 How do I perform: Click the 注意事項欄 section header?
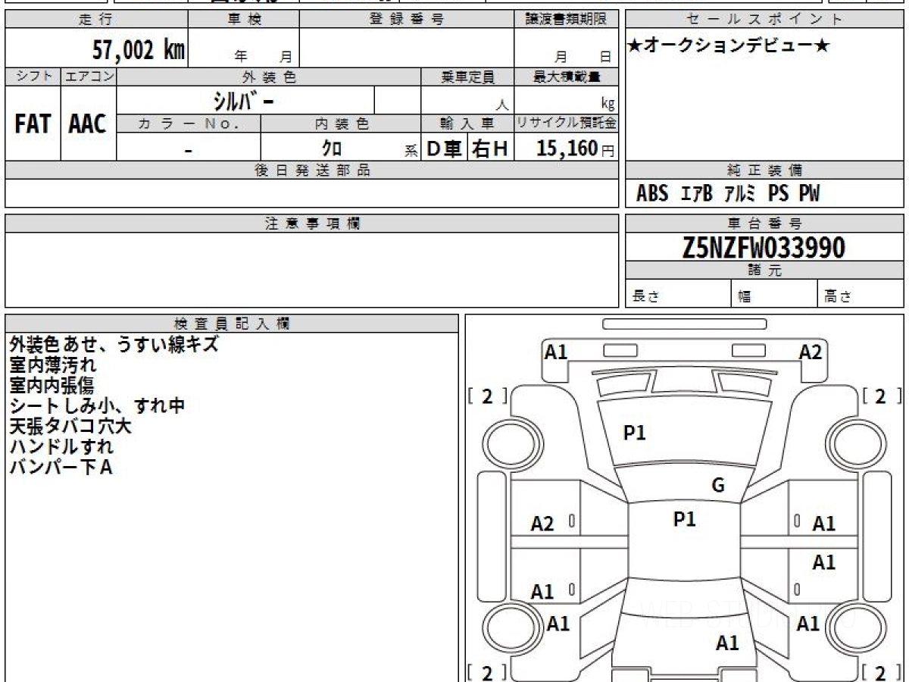point(311,224)
